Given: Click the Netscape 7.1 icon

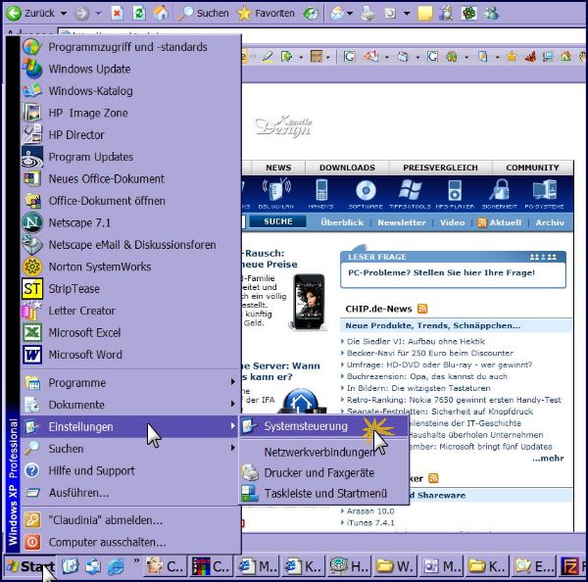Looking at the screenshot, I should pos(32,222).
